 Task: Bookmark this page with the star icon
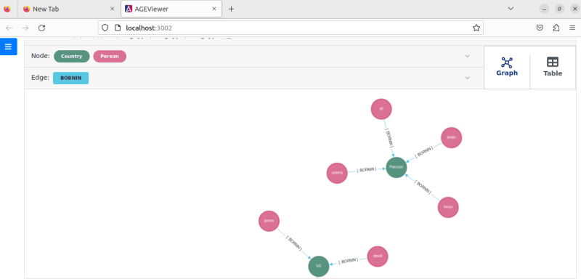[476, 28]
